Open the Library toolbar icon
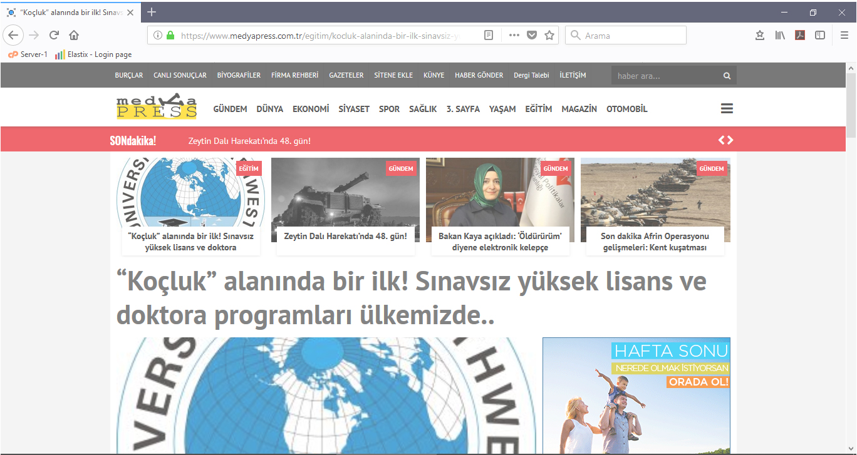Viewport: 857px width, 455px height. pos(780,35)
